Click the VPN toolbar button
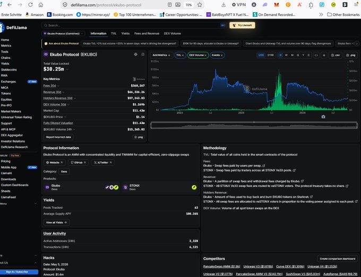Screen dimensions: 361x277 pos(239,5)
